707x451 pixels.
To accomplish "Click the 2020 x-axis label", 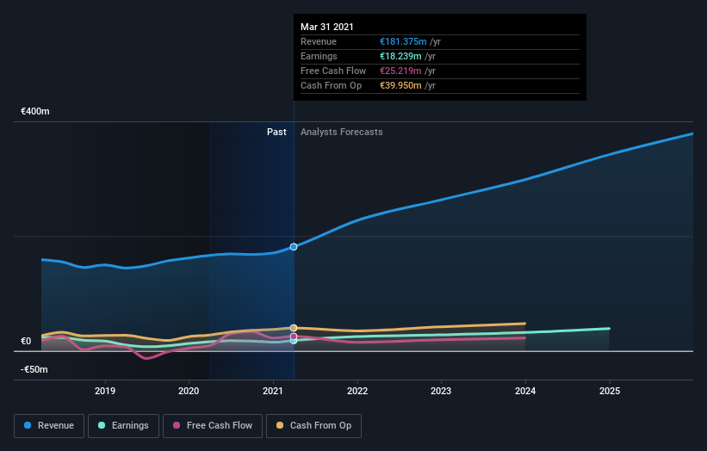I will tap(189, 391).
